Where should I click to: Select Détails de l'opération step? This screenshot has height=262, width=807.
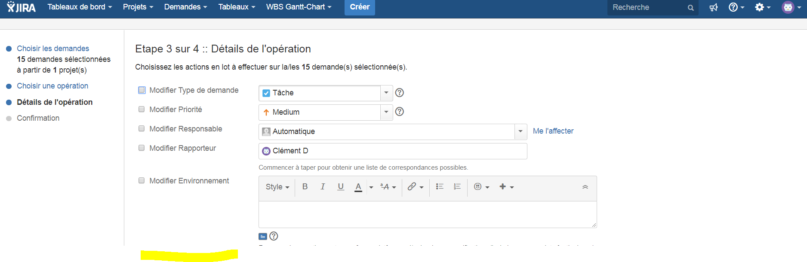pos(55,102)
